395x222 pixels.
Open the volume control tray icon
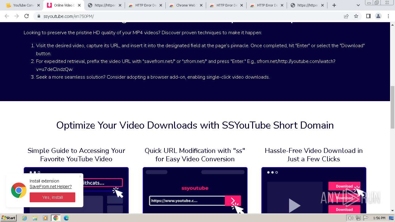click(351, 218)
